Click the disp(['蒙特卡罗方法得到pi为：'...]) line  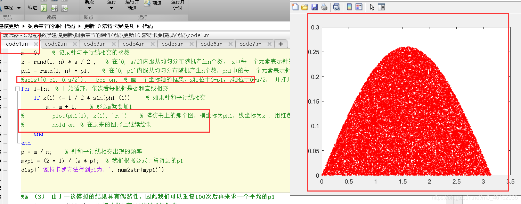coord(92,170)
